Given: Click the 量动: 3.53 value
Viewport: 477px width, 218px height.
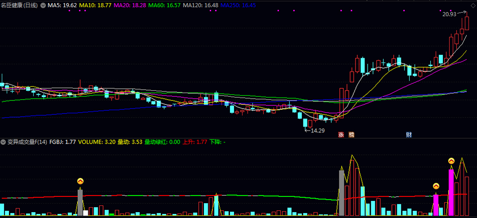Looking at the screenshot, I should 130,141.
